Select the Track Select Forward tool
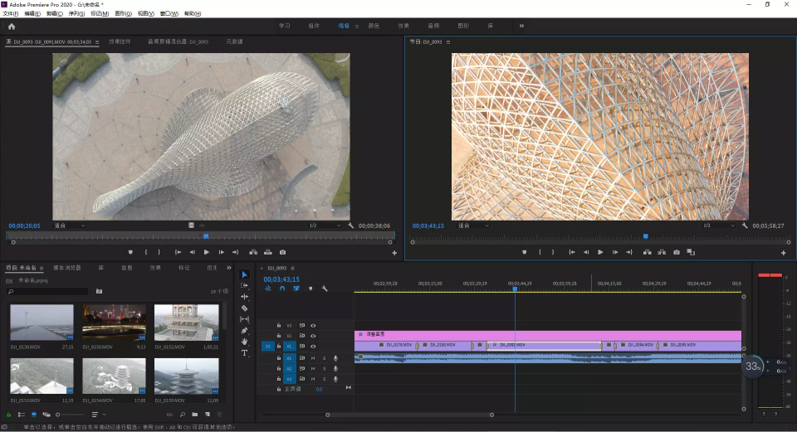This screenshot has width=797, height=432. (244, 285)
